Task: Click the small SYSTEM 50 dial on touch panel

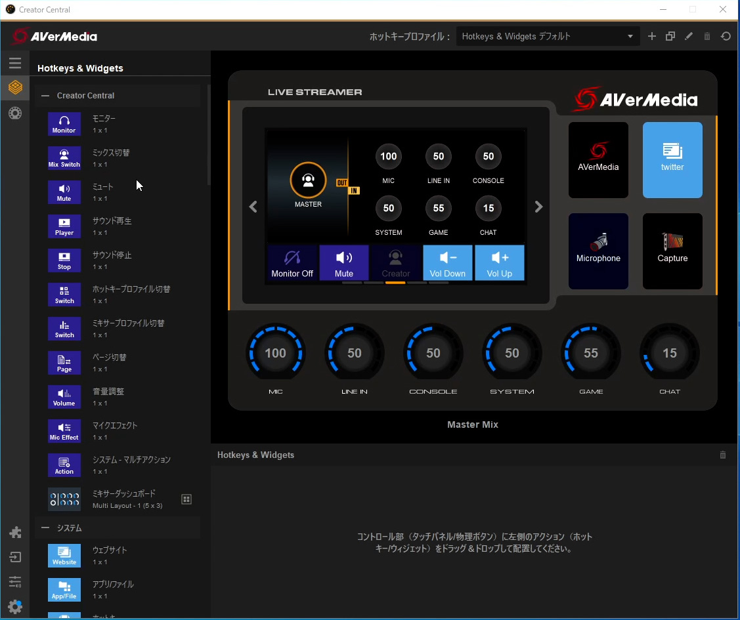Action: tap(389, 209)
